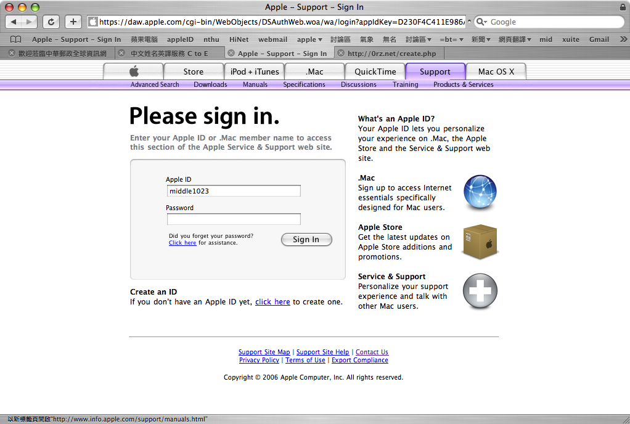Open the Store navigation tab
The image size is (630, 424).
[194, 71]
